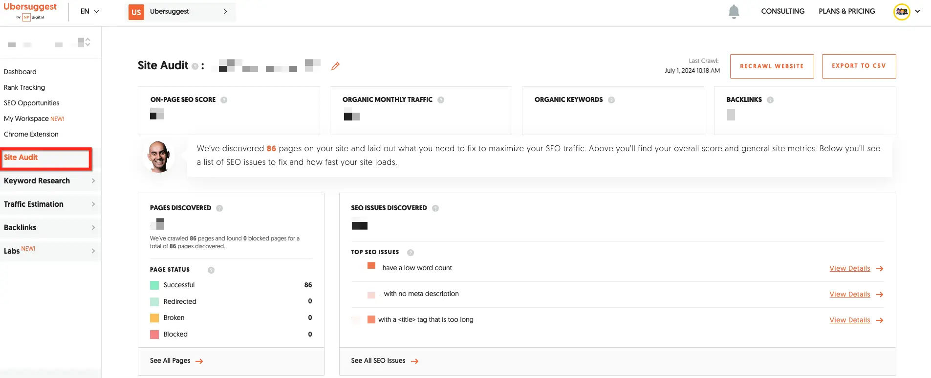This screenshot has height=378, width=931.
Task: Click arrow next to See All SEO Issues
Action: (x=415, y=361)
